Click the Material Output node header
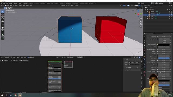 (68, 61)
